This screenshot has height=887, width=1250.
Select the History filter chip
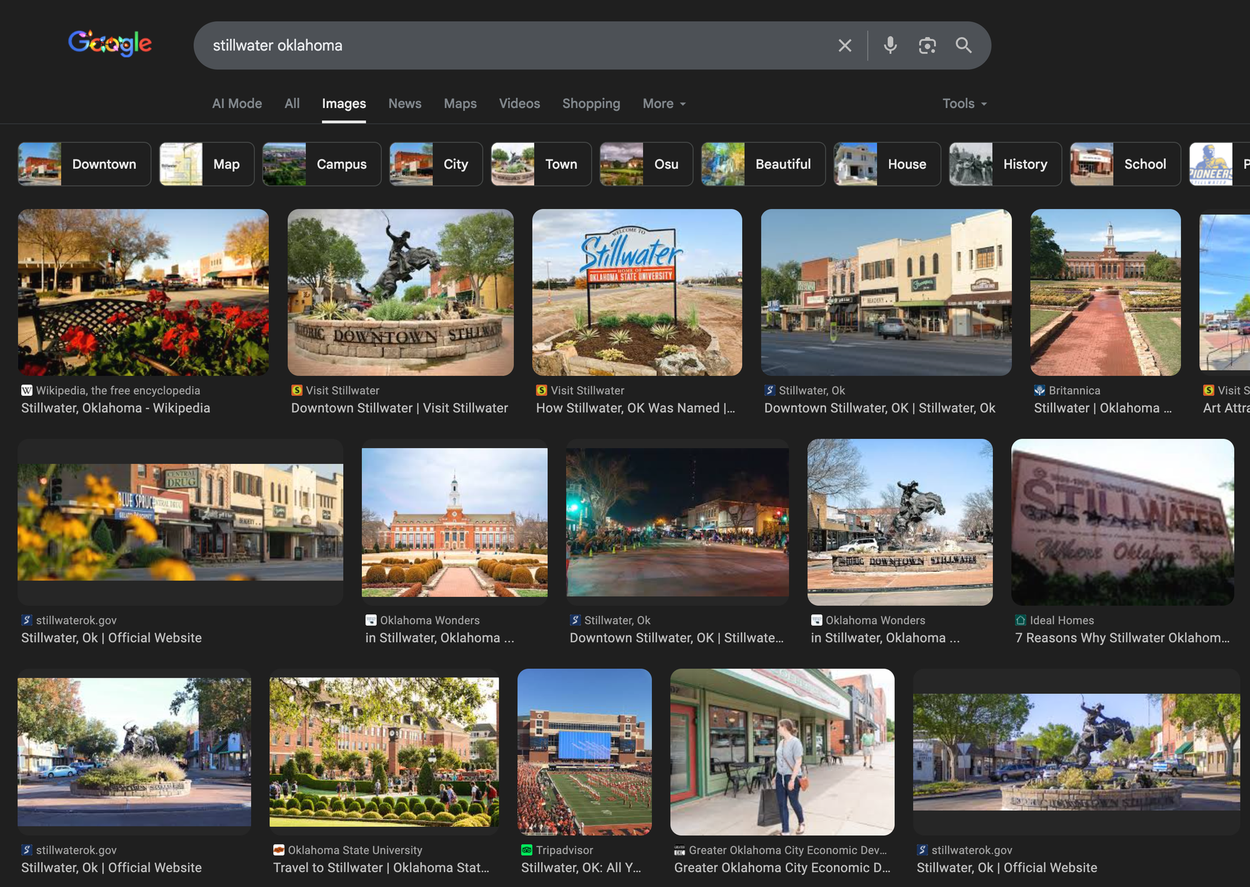[1005, 164]
